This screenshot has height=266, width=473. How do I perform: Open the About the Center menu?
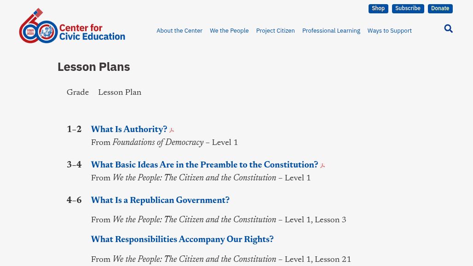point(179,31)
